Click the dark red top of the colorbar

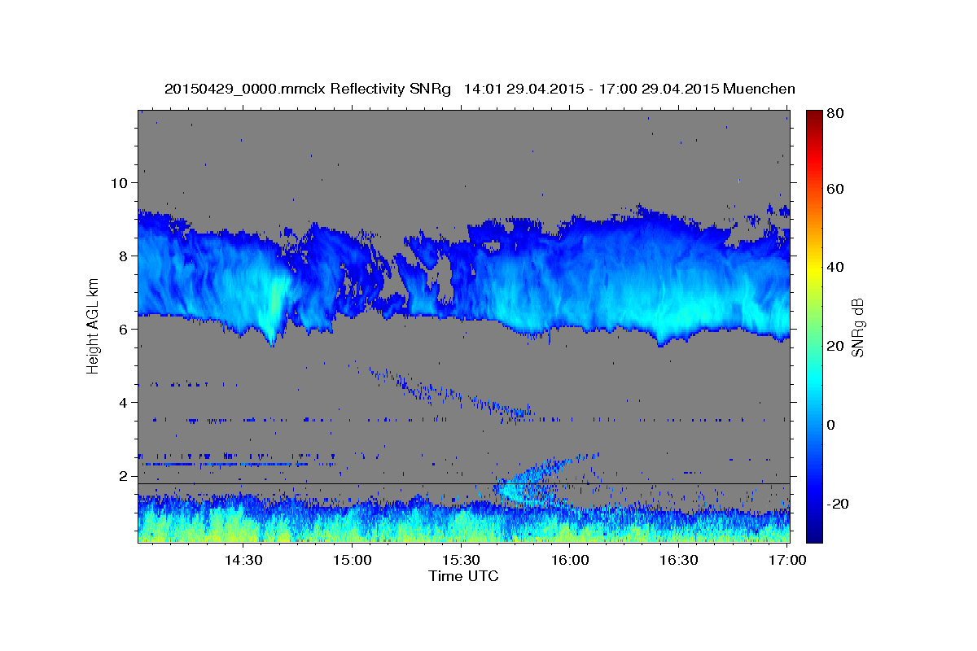[813, 116]
